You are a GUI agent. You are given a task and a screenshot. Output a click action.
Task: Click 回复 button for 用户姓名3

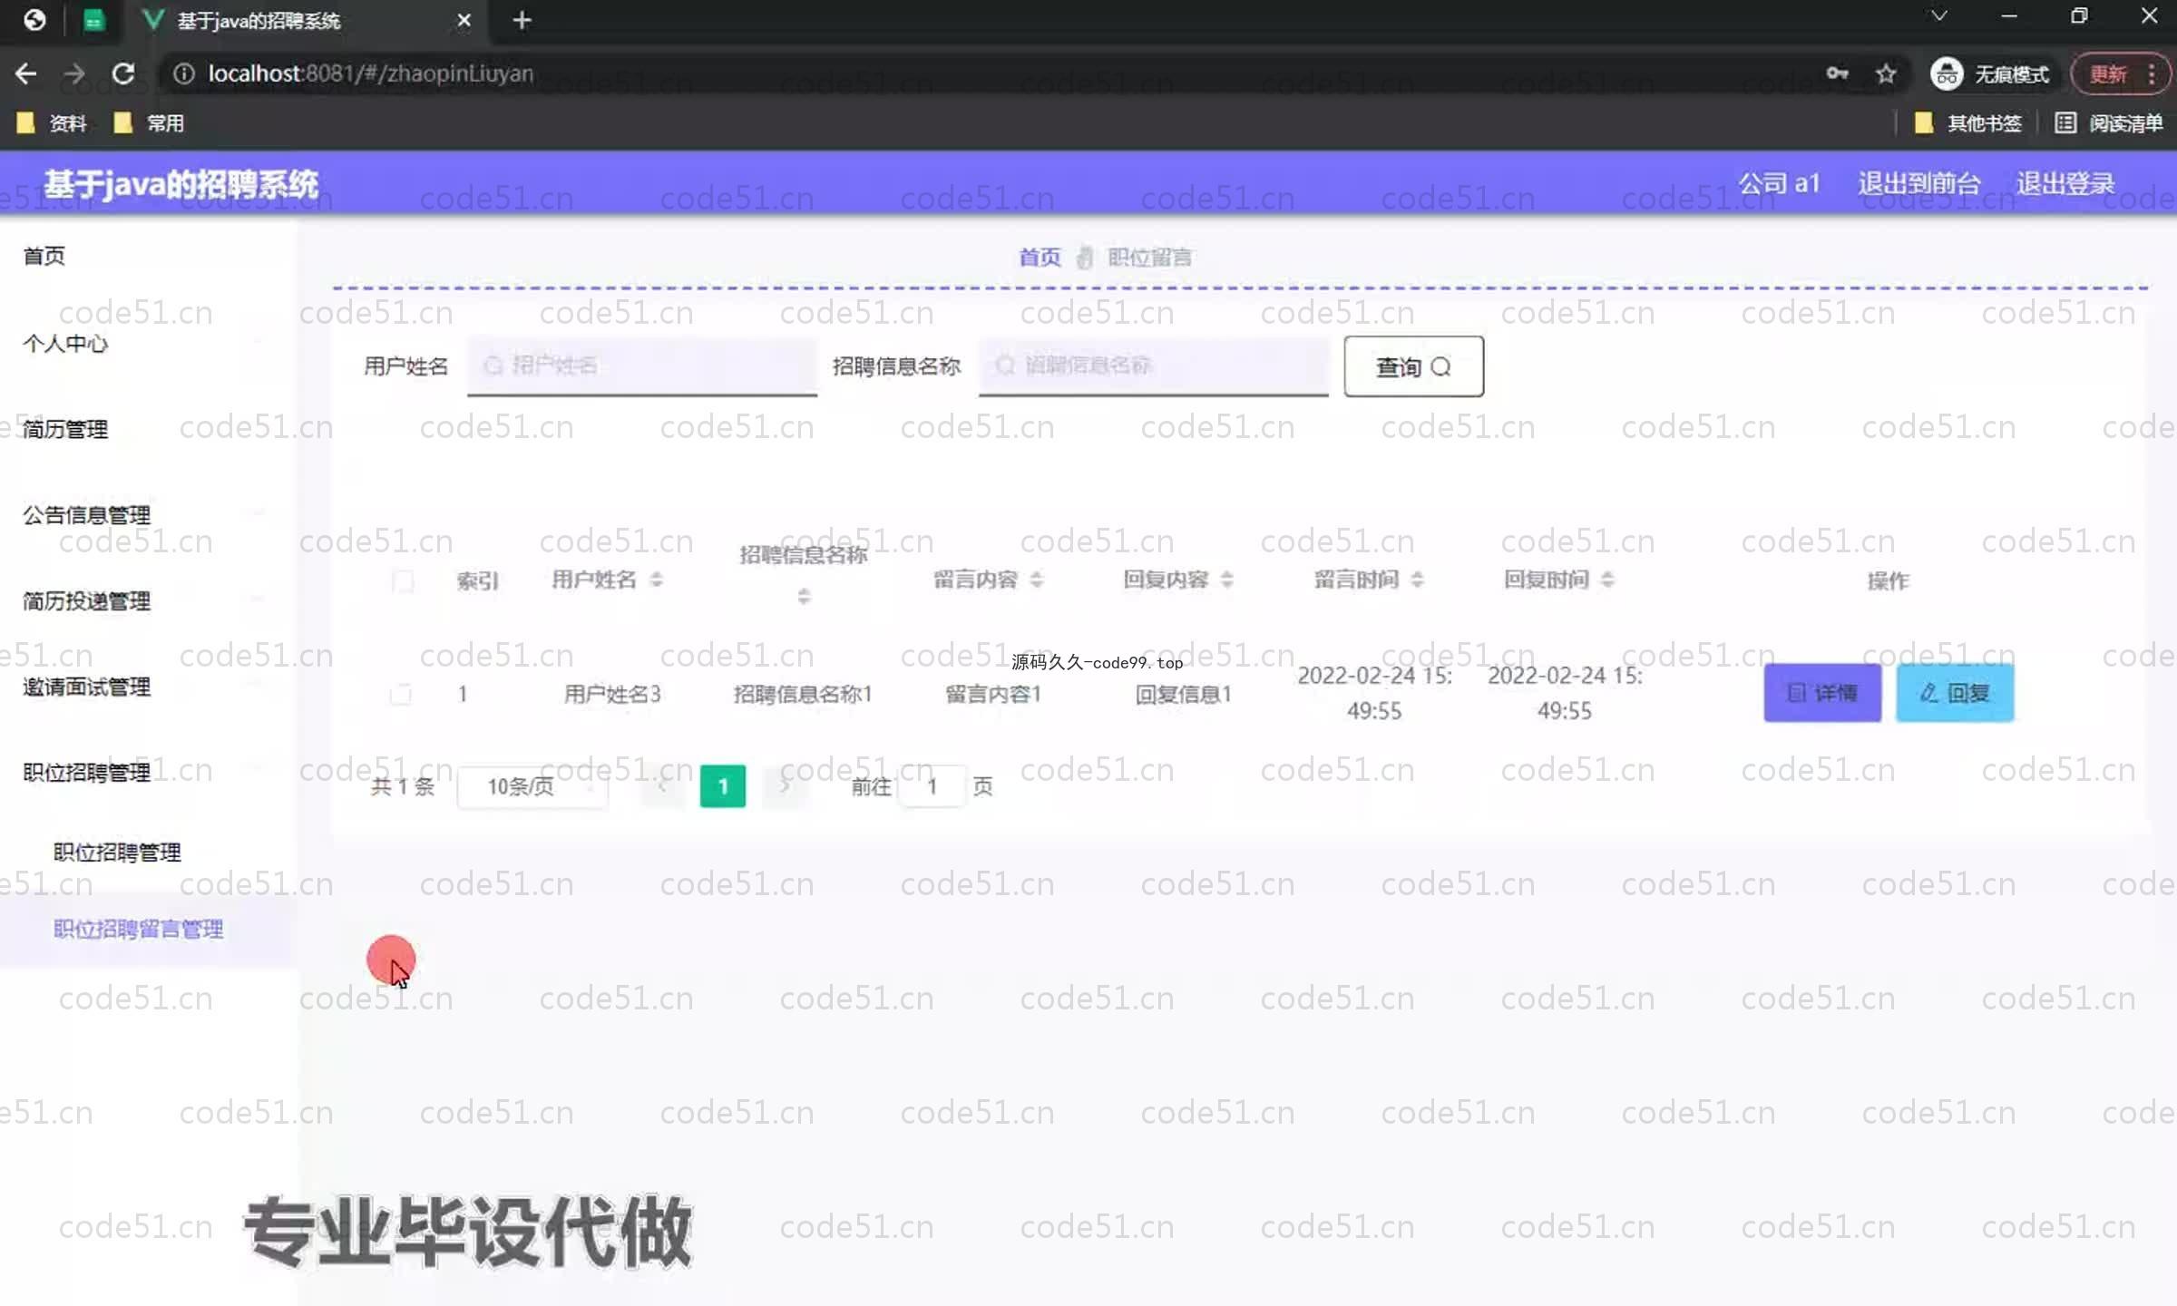click(x=1955, y=693)
